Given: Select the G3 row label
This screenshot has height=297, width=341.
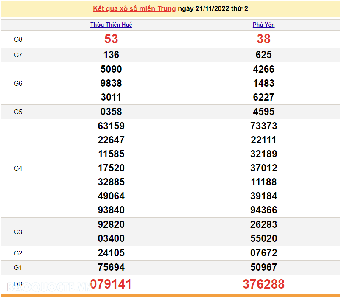Looking at the screenshot, I should [18, 232].
